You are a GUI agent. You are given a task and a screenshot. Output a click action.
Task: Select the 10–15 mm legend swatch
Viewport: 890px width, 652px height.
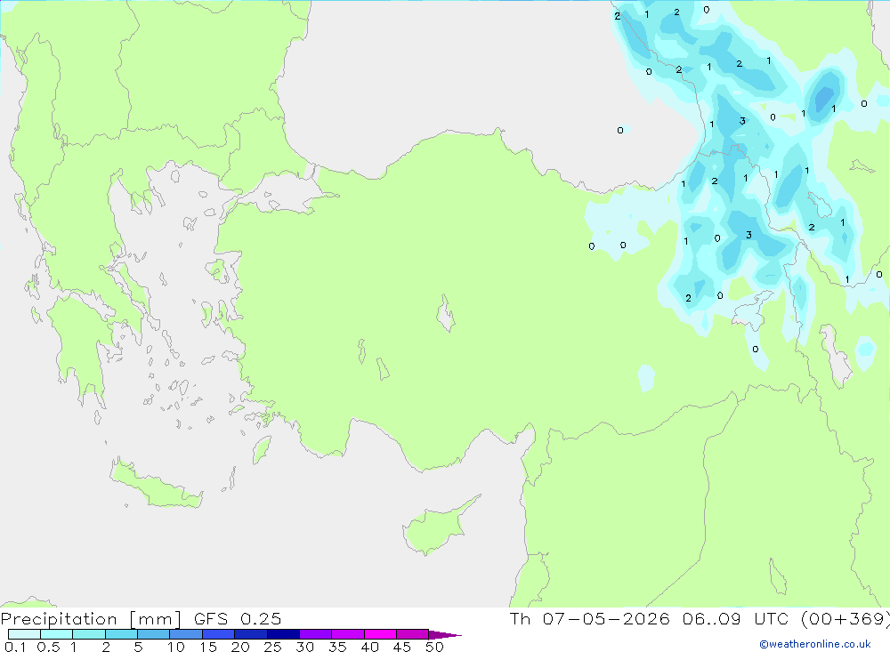tap(186, 634)
